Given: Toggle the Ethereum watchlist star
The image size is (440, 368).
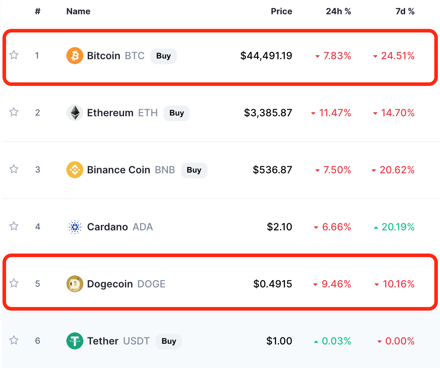Looking at the screenshot, I should click(14, 112).
